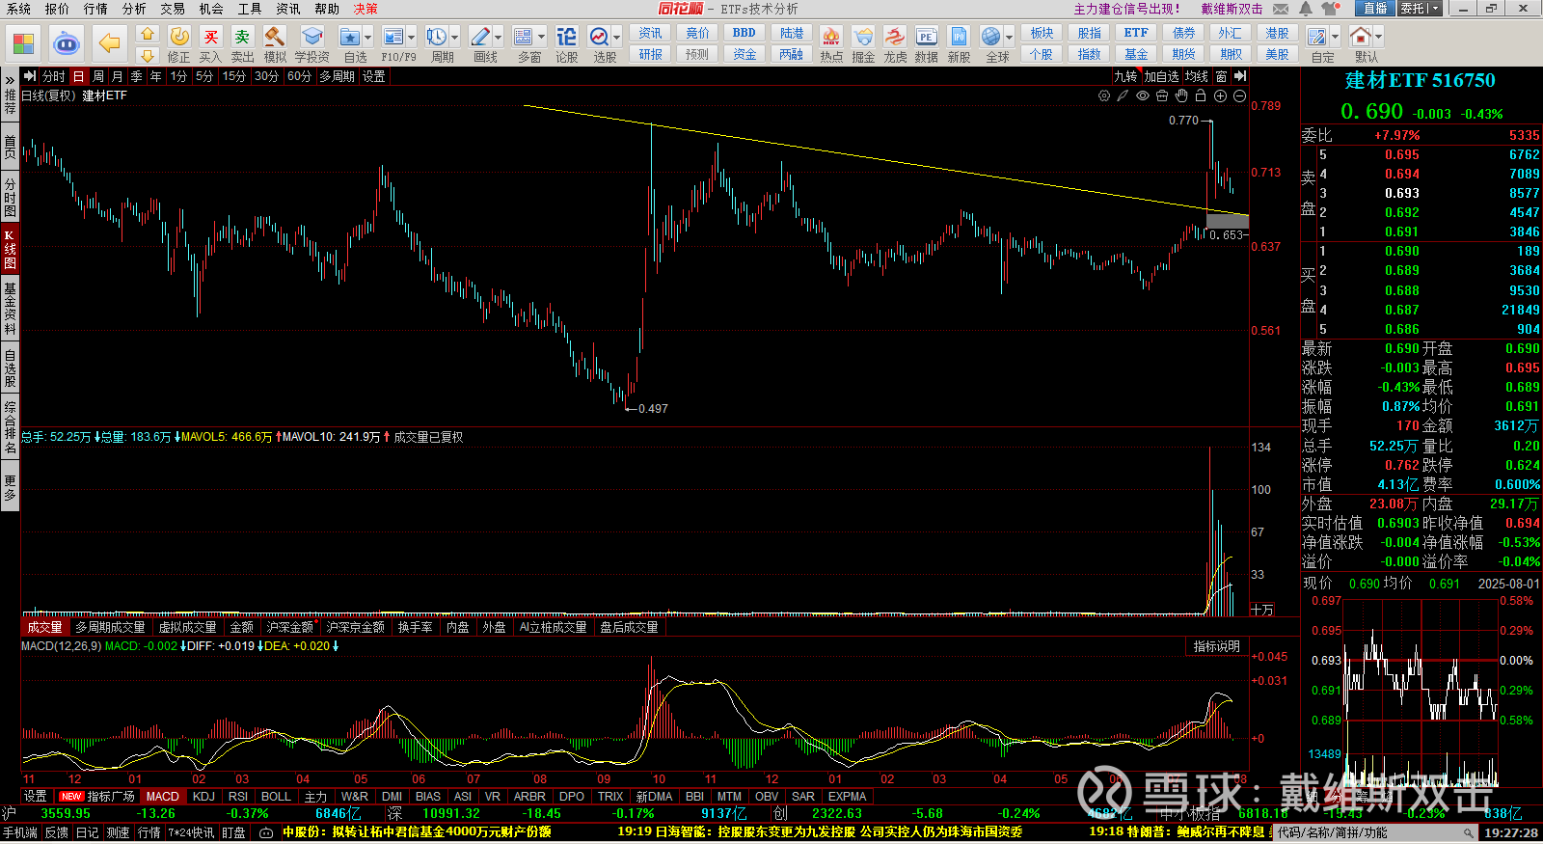Expand the 选股 dropdown arrow
The height and width of the screenshot is (844, 1543).
(x=616, y=38)
